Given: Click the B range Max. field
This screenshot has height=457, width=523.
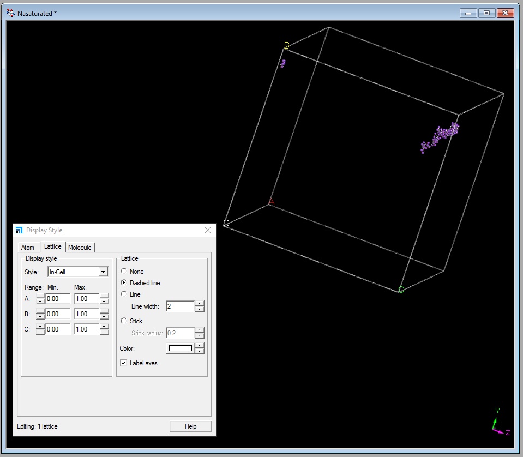Looking at the screenshot, I should coord(87,314).
